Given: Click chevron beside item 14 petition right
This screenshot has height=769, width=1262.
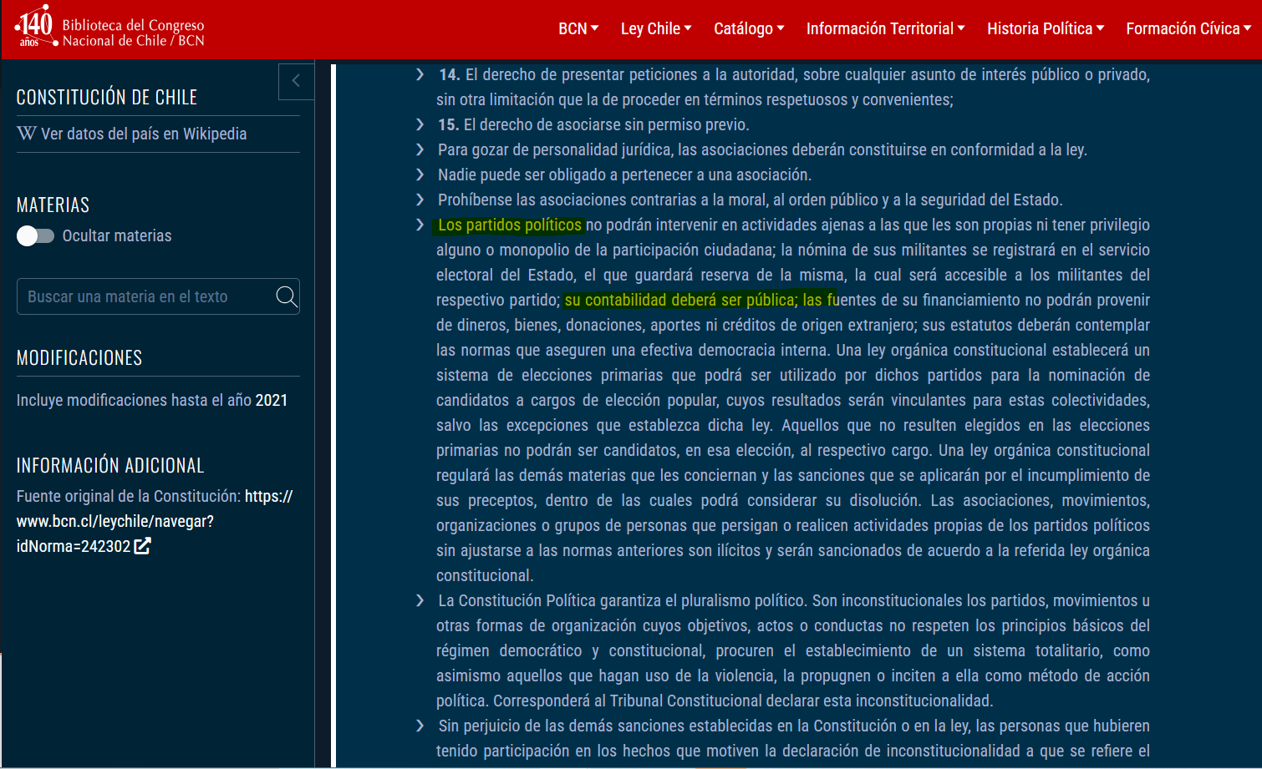Looking at the screenshot, I should (x=420, y=75).
